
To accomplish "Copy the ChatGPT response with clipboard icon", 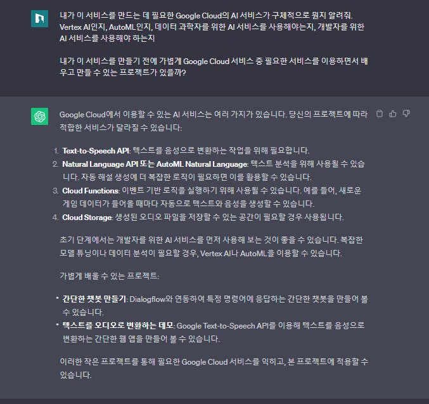I will (x=379, y=114).
